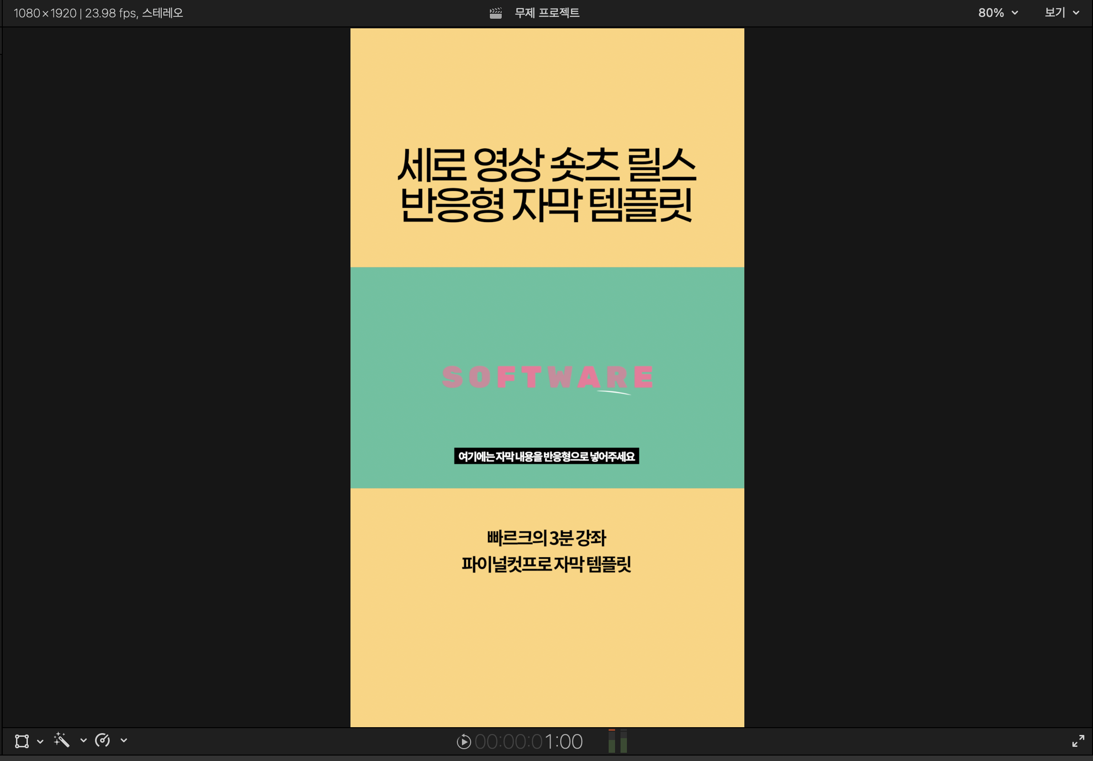Click the 파이널컷프로 자막 템플릿 text line
Image resolution: width=1093 pixels, height=761 pixels.
[546, 565]
